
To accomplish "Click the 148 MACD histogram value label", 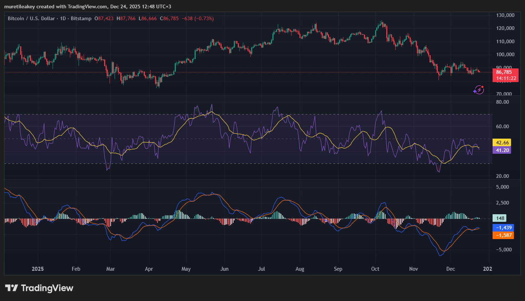I will click(x=500, y=218).
